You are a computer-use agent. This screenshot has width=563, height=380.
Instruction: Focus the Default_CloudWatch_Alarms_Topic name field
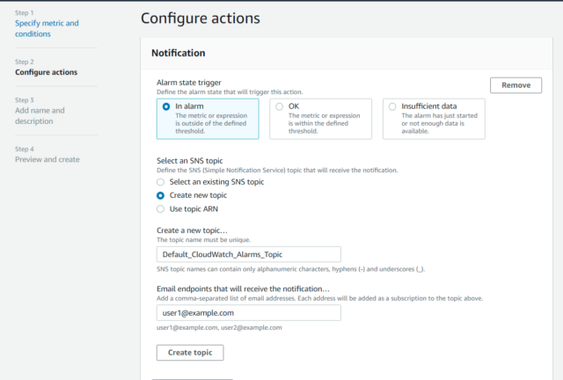248,254
